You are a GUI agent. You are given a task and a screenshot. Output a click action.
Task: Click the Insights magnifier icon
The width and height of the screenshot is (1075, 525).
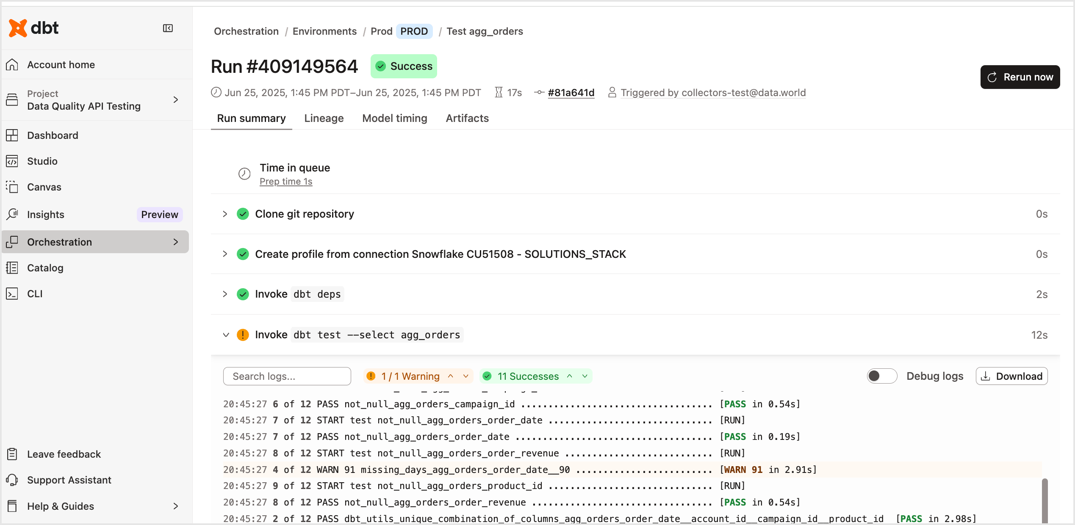point(12,214)
